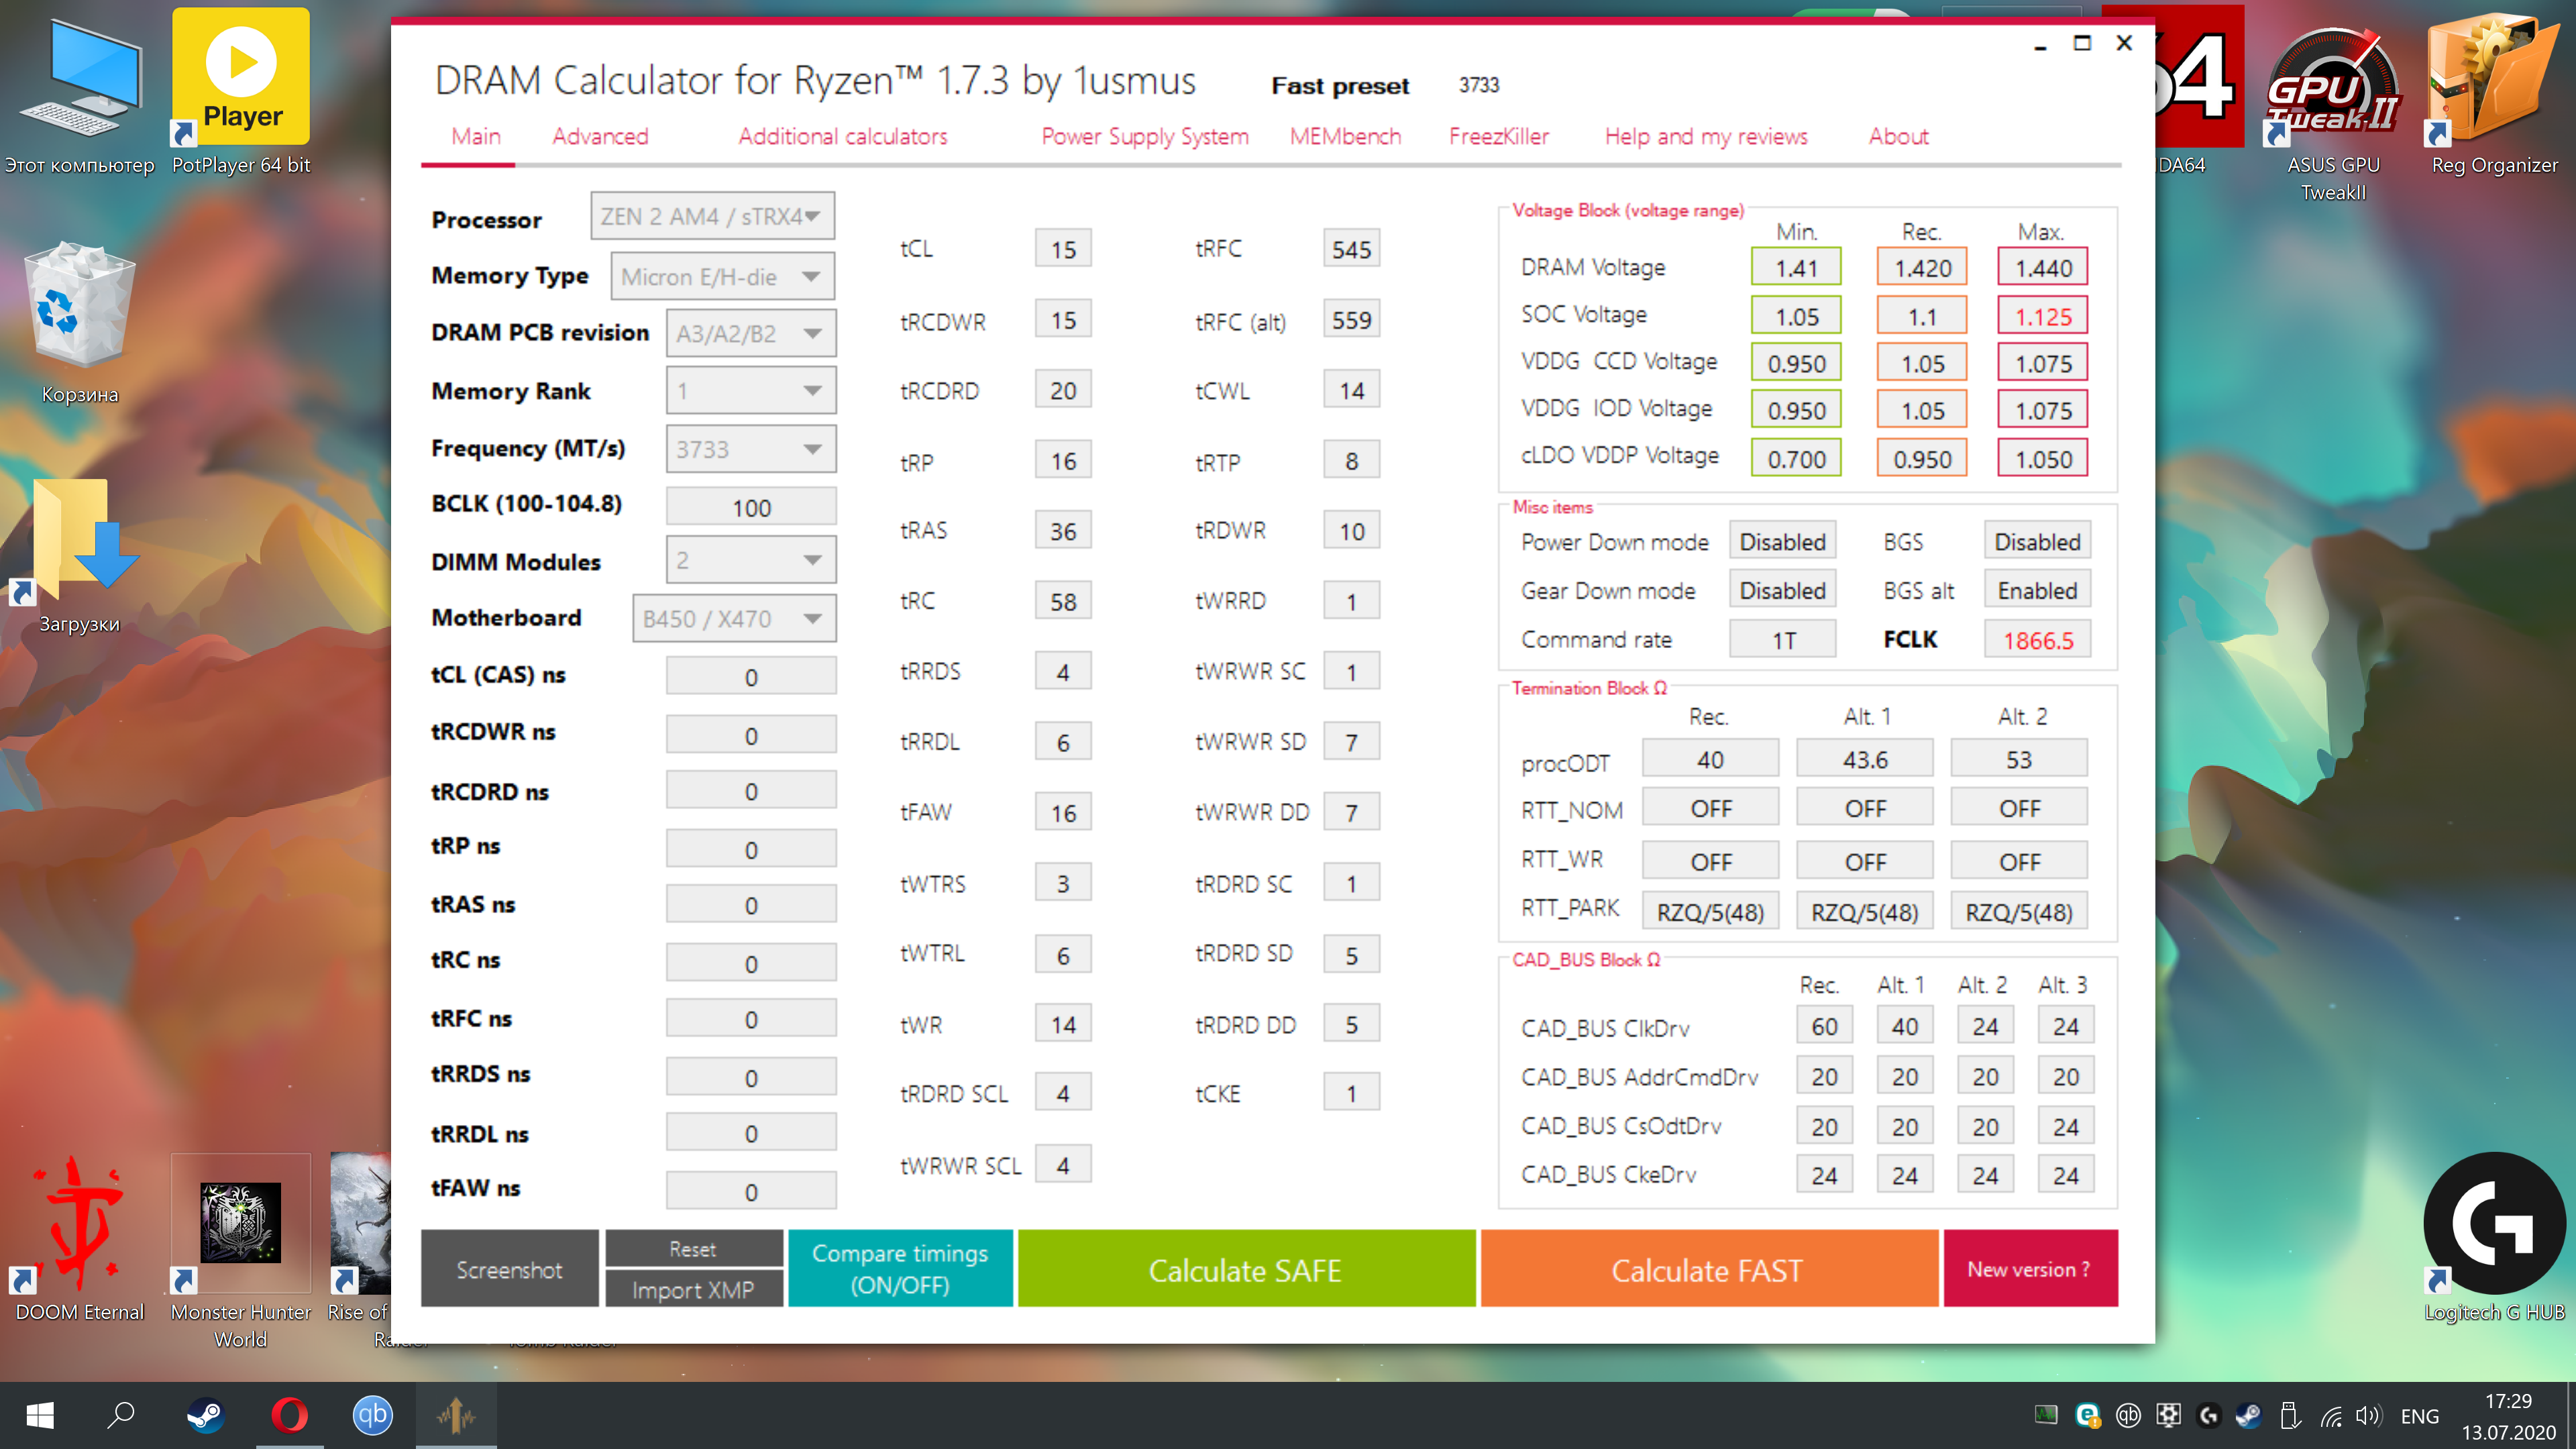The width and height of the screenshot is (2576, 1449).
Task: Open the Recycle Bin (Корзина) icon
Action: tap(80, 305)
